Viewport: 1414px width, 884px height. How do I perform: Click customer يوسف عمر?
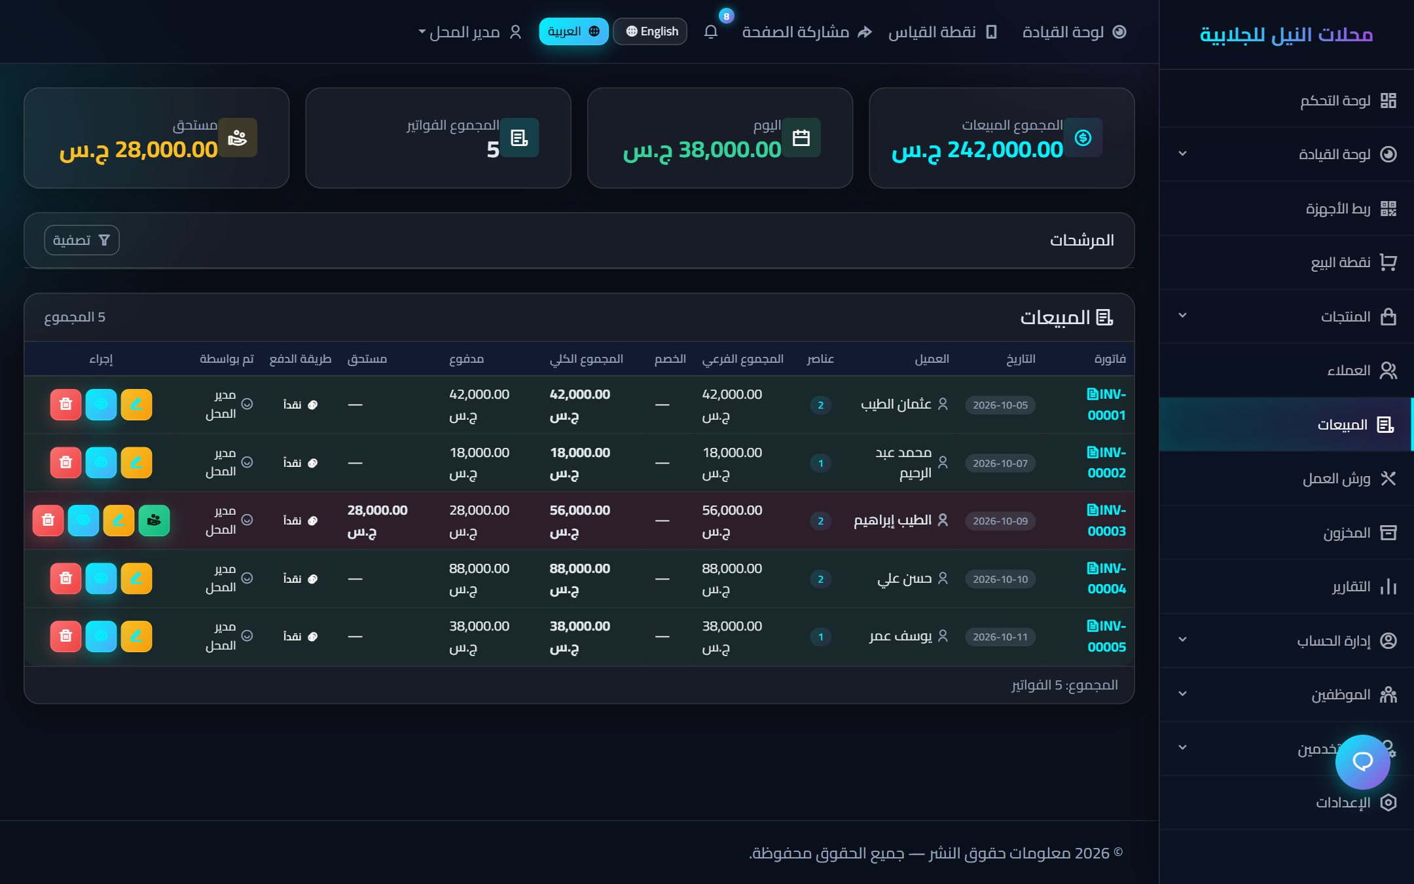coord(900,636)
